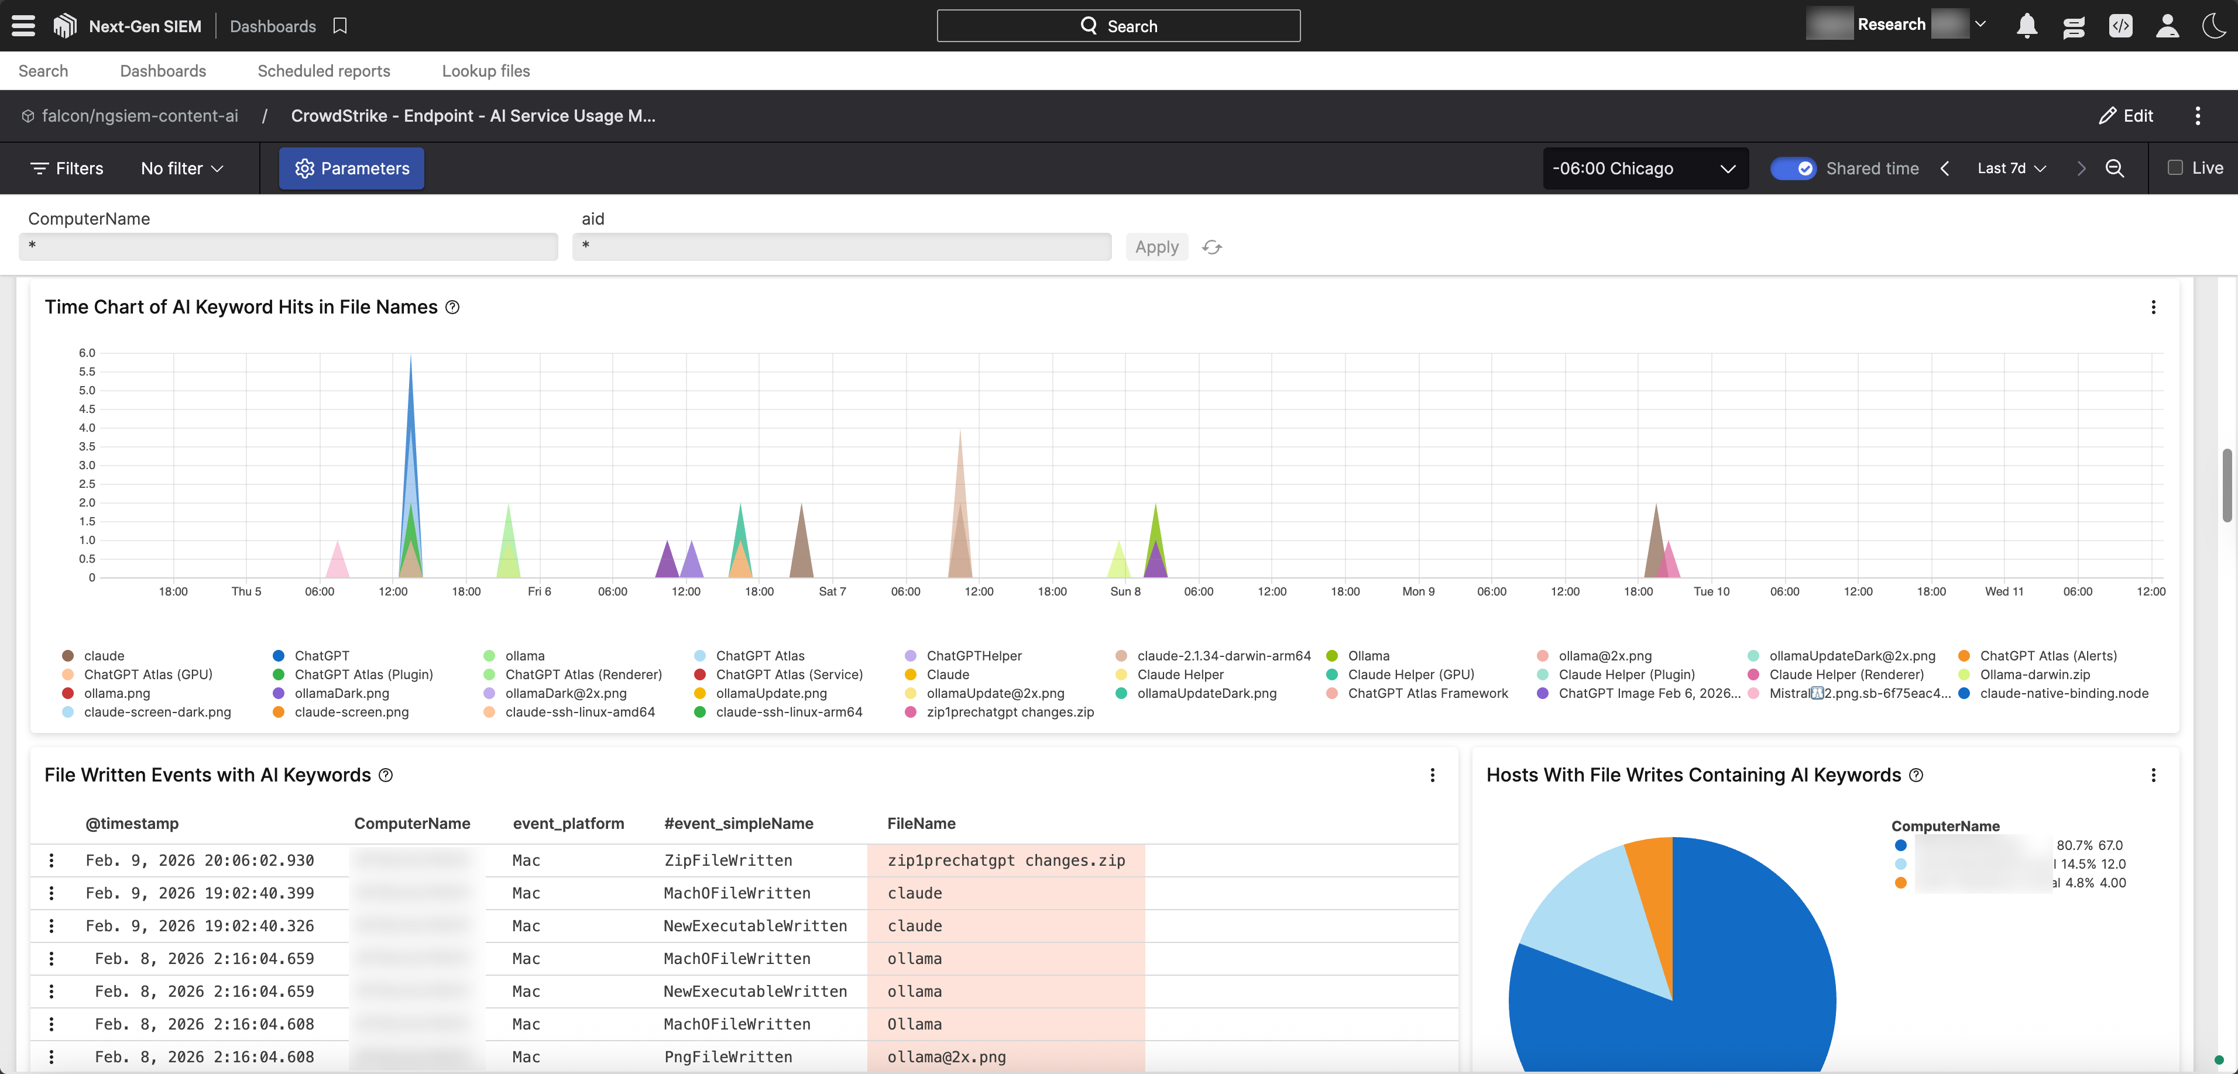Open Time Chart widget options menu
Screen dimensions: 2238x1074
2153,307
